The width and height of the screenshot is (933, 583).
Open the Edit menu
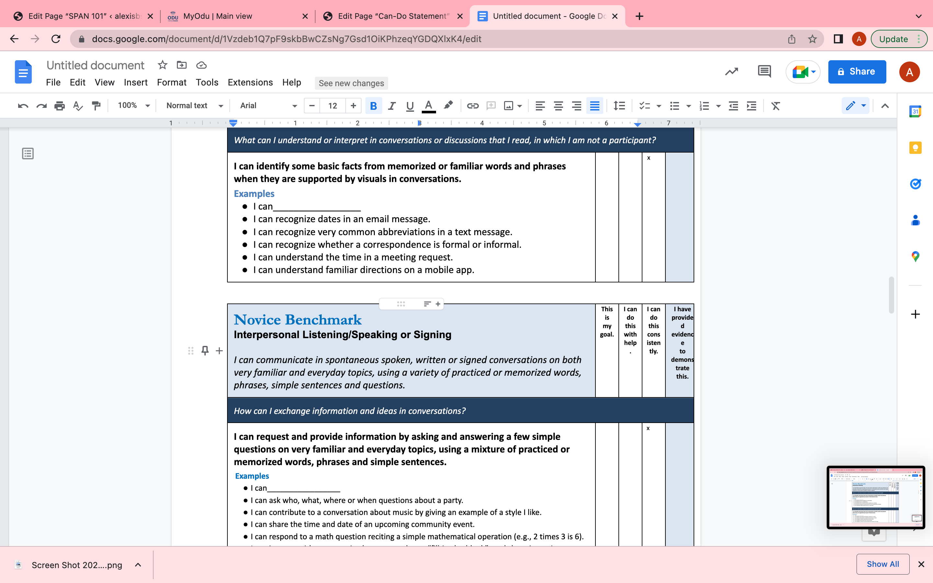pyautogui.click(x=77, y=83)
